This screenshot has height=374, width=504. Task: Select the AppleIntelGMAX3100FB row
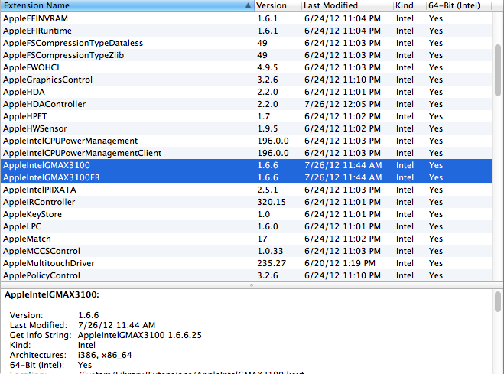point(246,177)
